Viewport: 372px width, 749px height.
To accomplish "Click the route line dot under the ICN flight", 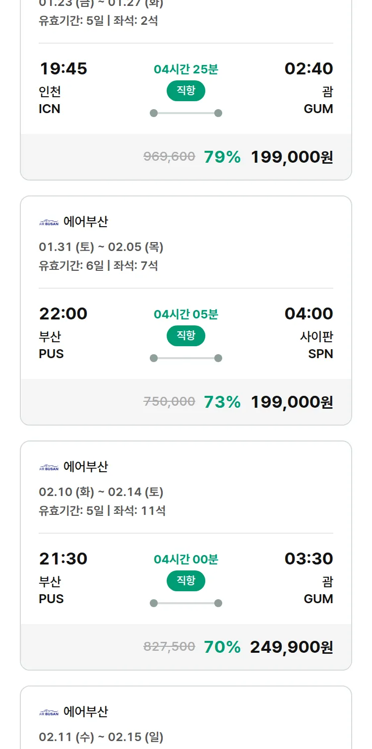I will pyautogui.click(x=154, y=113).
